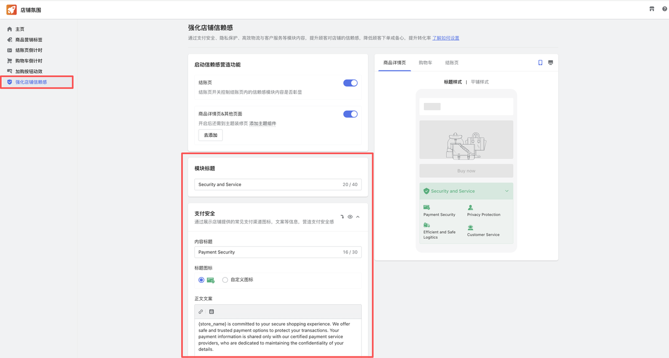Switch to the 结账页 preview tab
The width and height of the screenshot is (669, 358).
coord(451,63)
